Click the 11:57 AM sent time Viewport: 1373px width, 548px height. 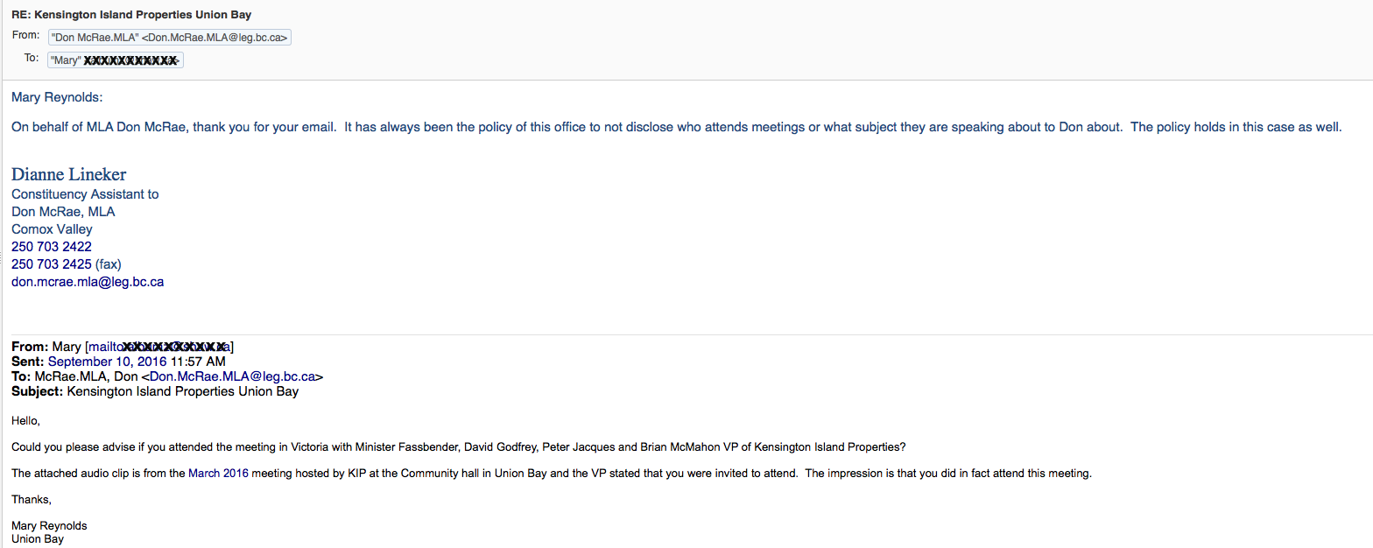pos(198,362)
